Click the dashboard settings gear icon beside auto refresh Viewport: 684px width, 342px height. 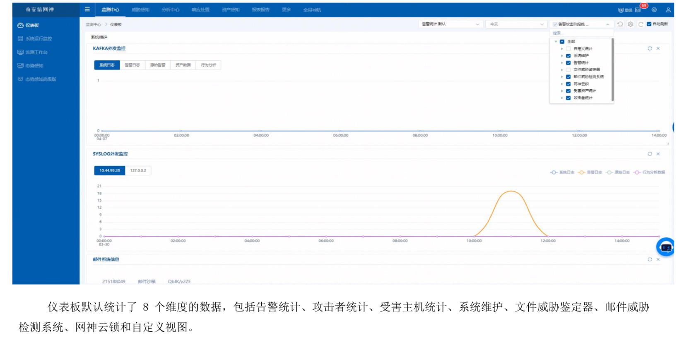[x=630, y=24]
